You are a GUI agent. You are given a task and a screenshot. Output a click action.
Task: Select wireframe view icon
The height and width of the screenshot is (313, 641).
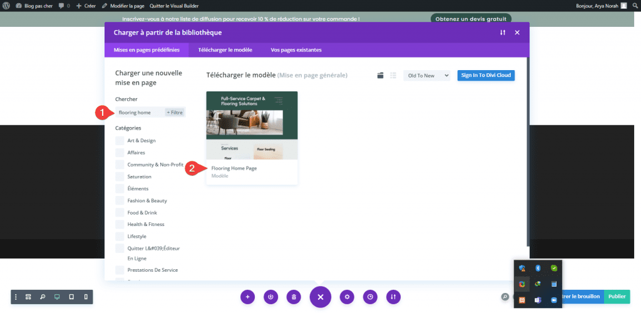[x=28, y=297]
